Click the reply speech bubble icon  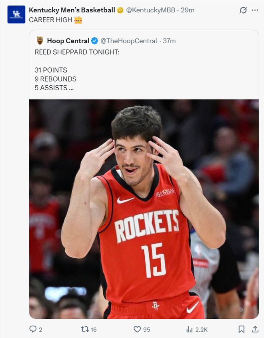tap(33, 329)
